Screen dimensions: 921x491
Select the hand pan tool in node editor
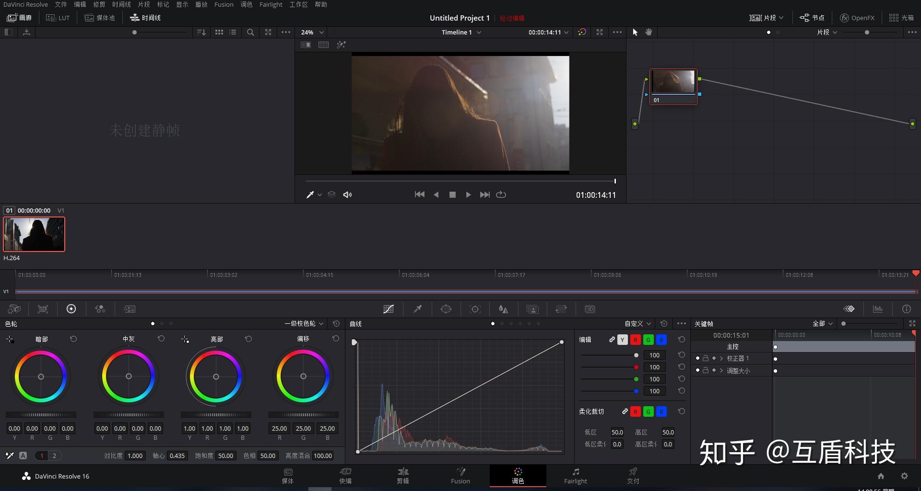pos(649,32)
